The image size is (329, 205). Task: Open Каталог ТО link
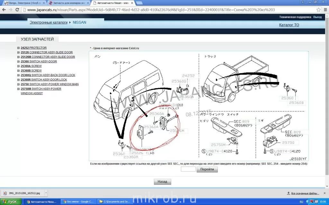click(289, 25)
